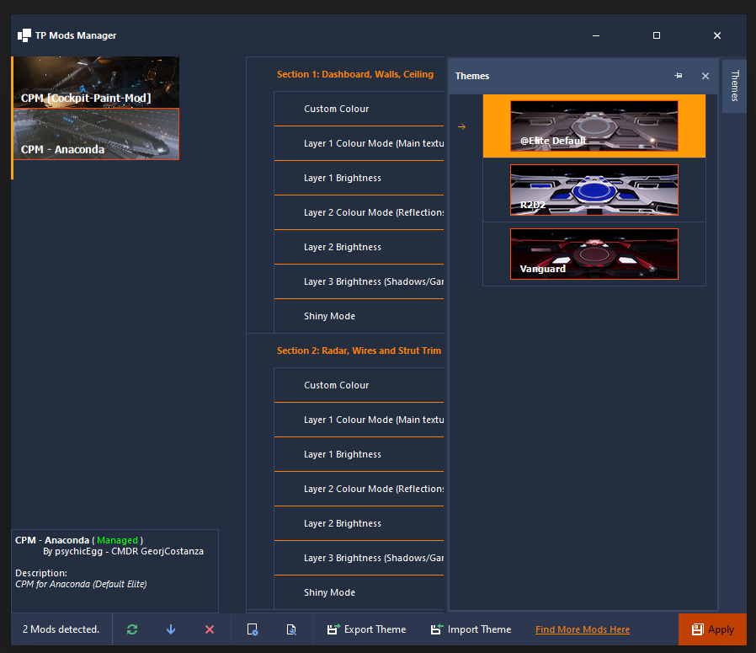Select Layer 1 Brightness in Section 1
This screenshot has height=653, width=756.
pyautogui.click(x=359, y=178)
